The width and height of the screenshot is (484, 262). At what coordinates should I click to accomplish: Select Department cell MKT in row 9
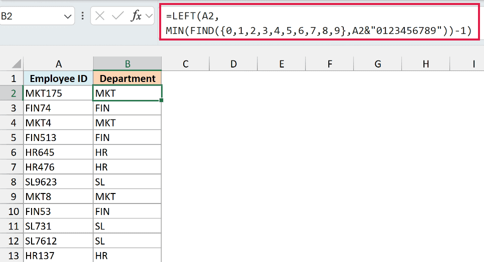[x=128, y=196]
